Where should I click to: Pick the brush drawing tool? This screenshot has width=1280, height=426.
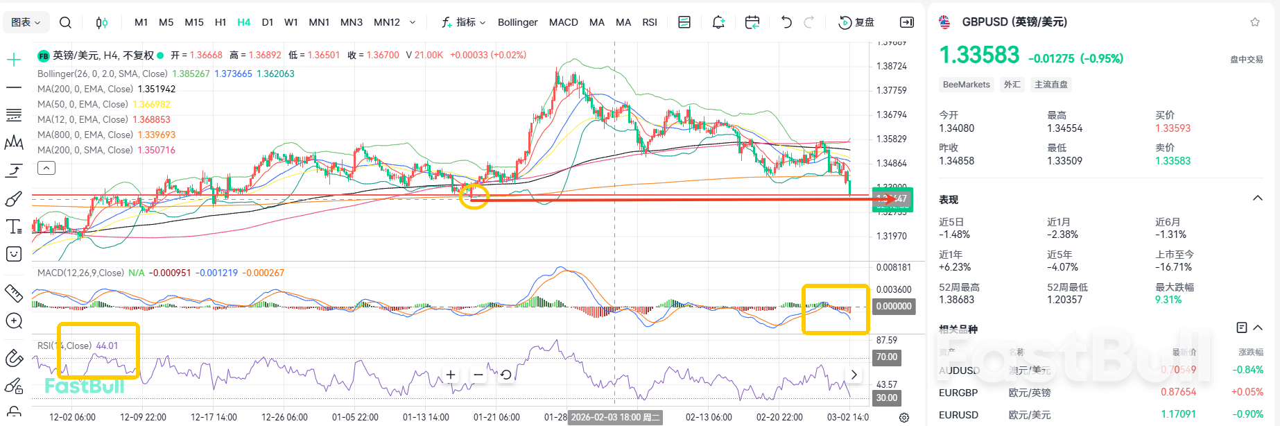14,199
